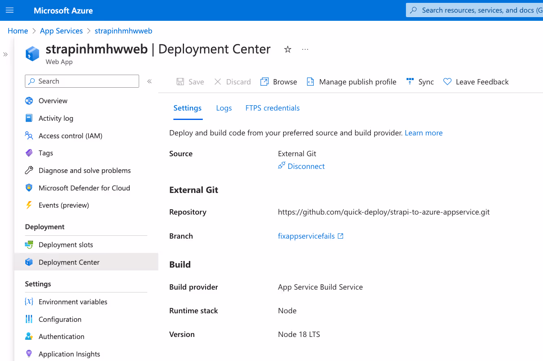Switch to the FTPS credentials tab
The height and width of the screenshot is (361, 543).
272,108
